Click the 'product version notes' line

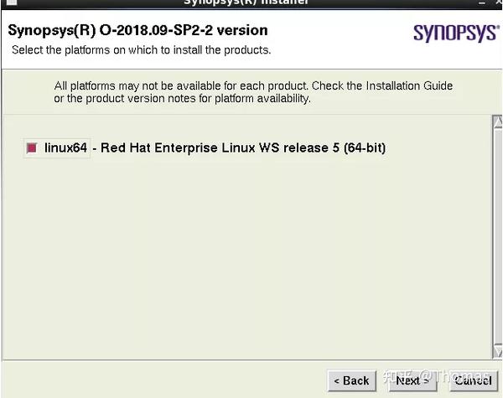[182, 99]
